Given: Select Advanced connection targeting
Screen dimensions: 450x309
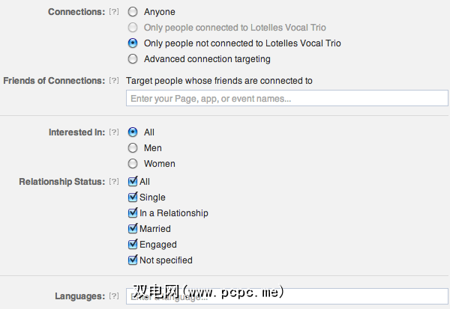Looking at the screenshot, I should click(133, 59).
